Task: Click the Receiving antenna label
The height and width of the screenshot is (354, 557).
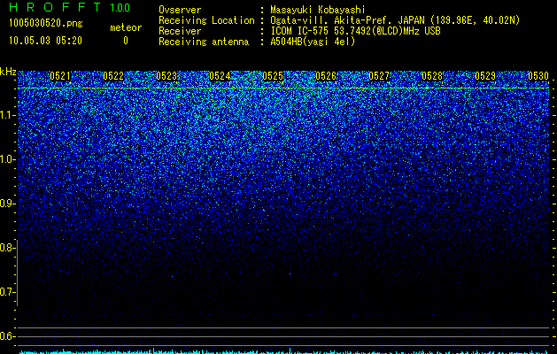Action: pyautogui.click(x=204, y=42)
